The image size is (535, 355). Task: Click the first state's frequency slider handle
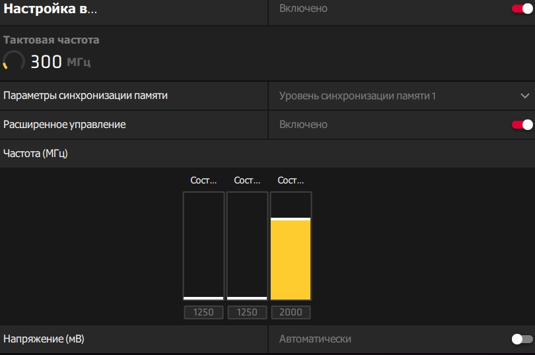203,298
